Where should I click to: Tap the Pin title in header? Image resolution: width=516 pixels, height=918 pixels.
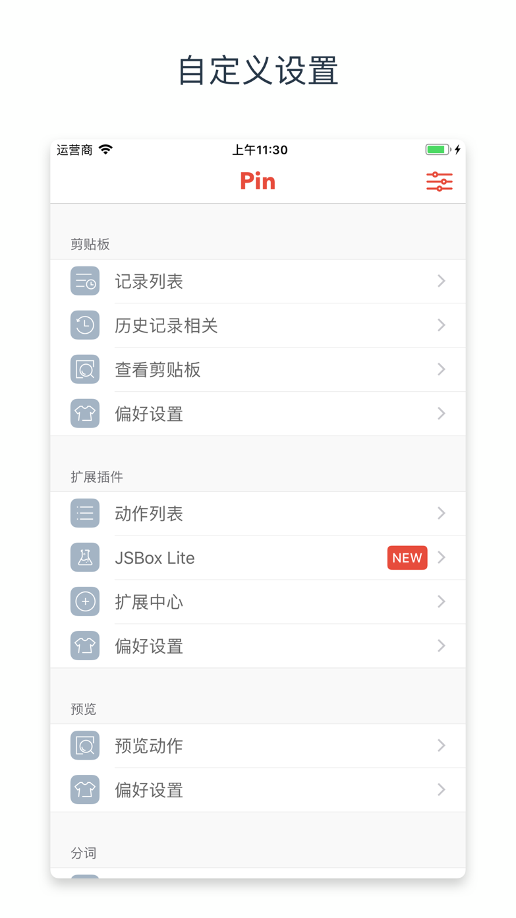tap(258, 181)
